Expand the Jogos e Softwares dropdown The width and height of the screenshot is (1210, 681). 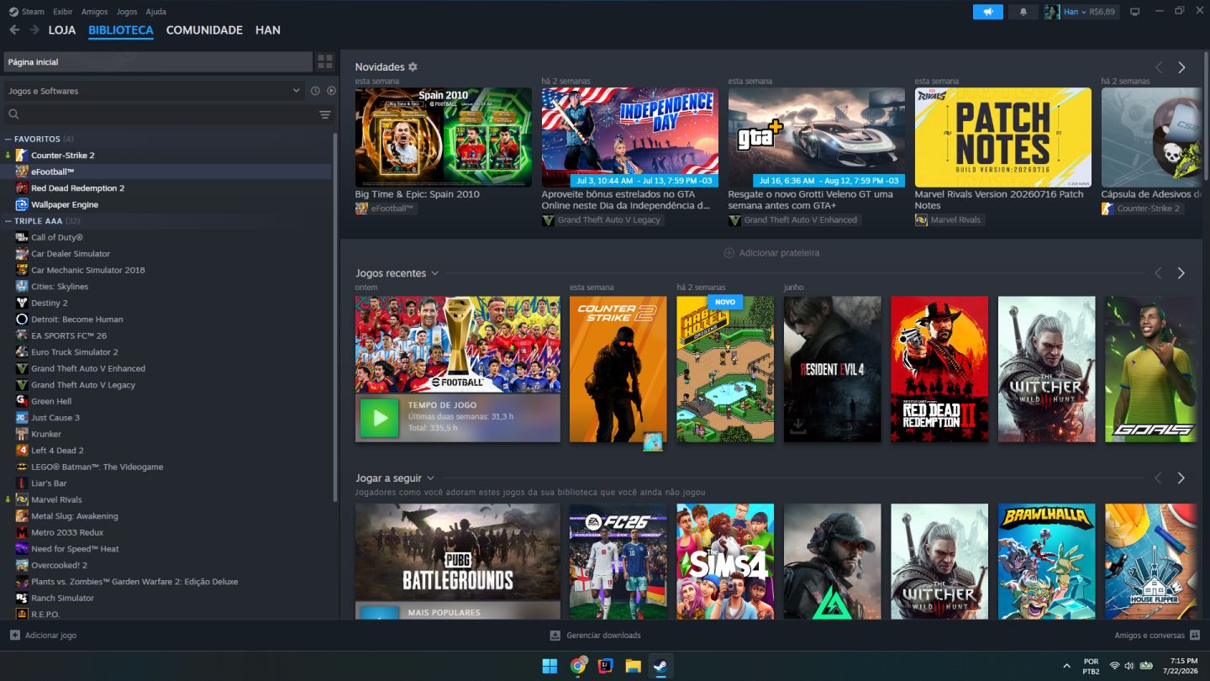pos(154,91)
